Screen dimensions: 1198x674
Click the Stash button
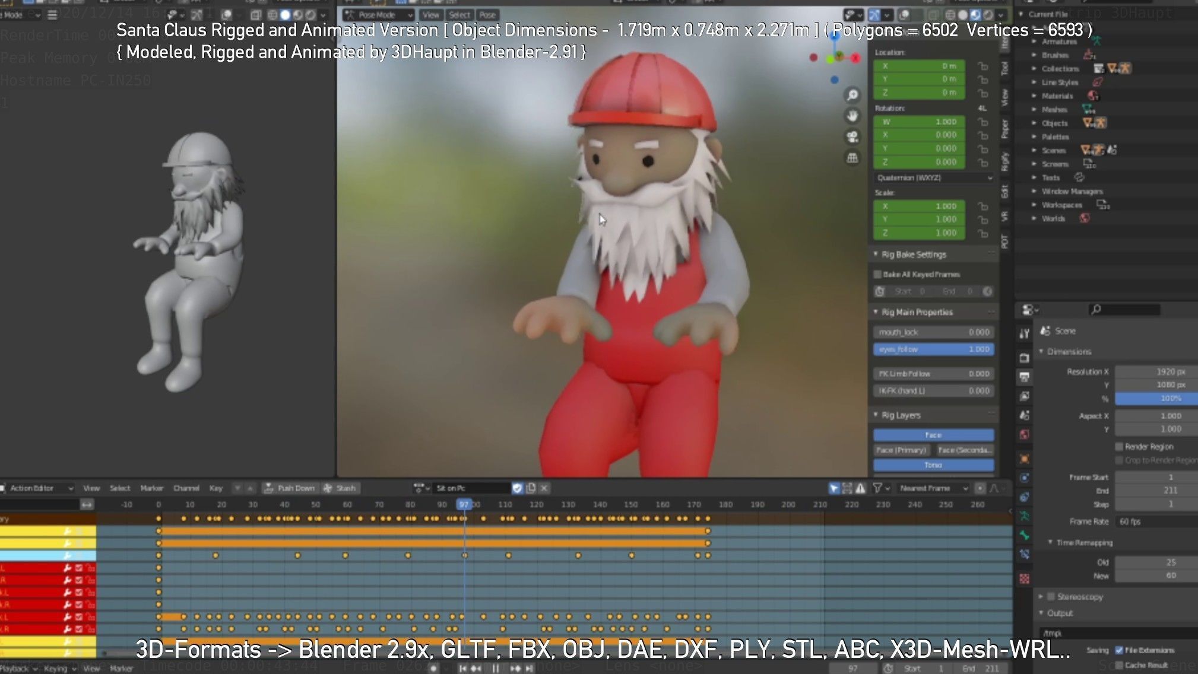pyautogui.click(x=340, y=488)
